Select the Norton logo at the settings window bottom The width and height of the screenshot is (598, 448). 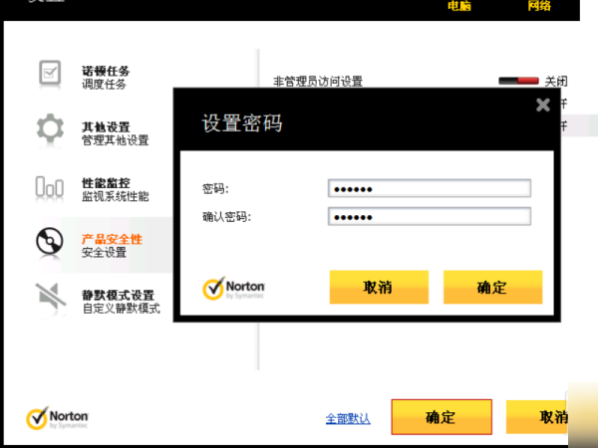point(57,418)
